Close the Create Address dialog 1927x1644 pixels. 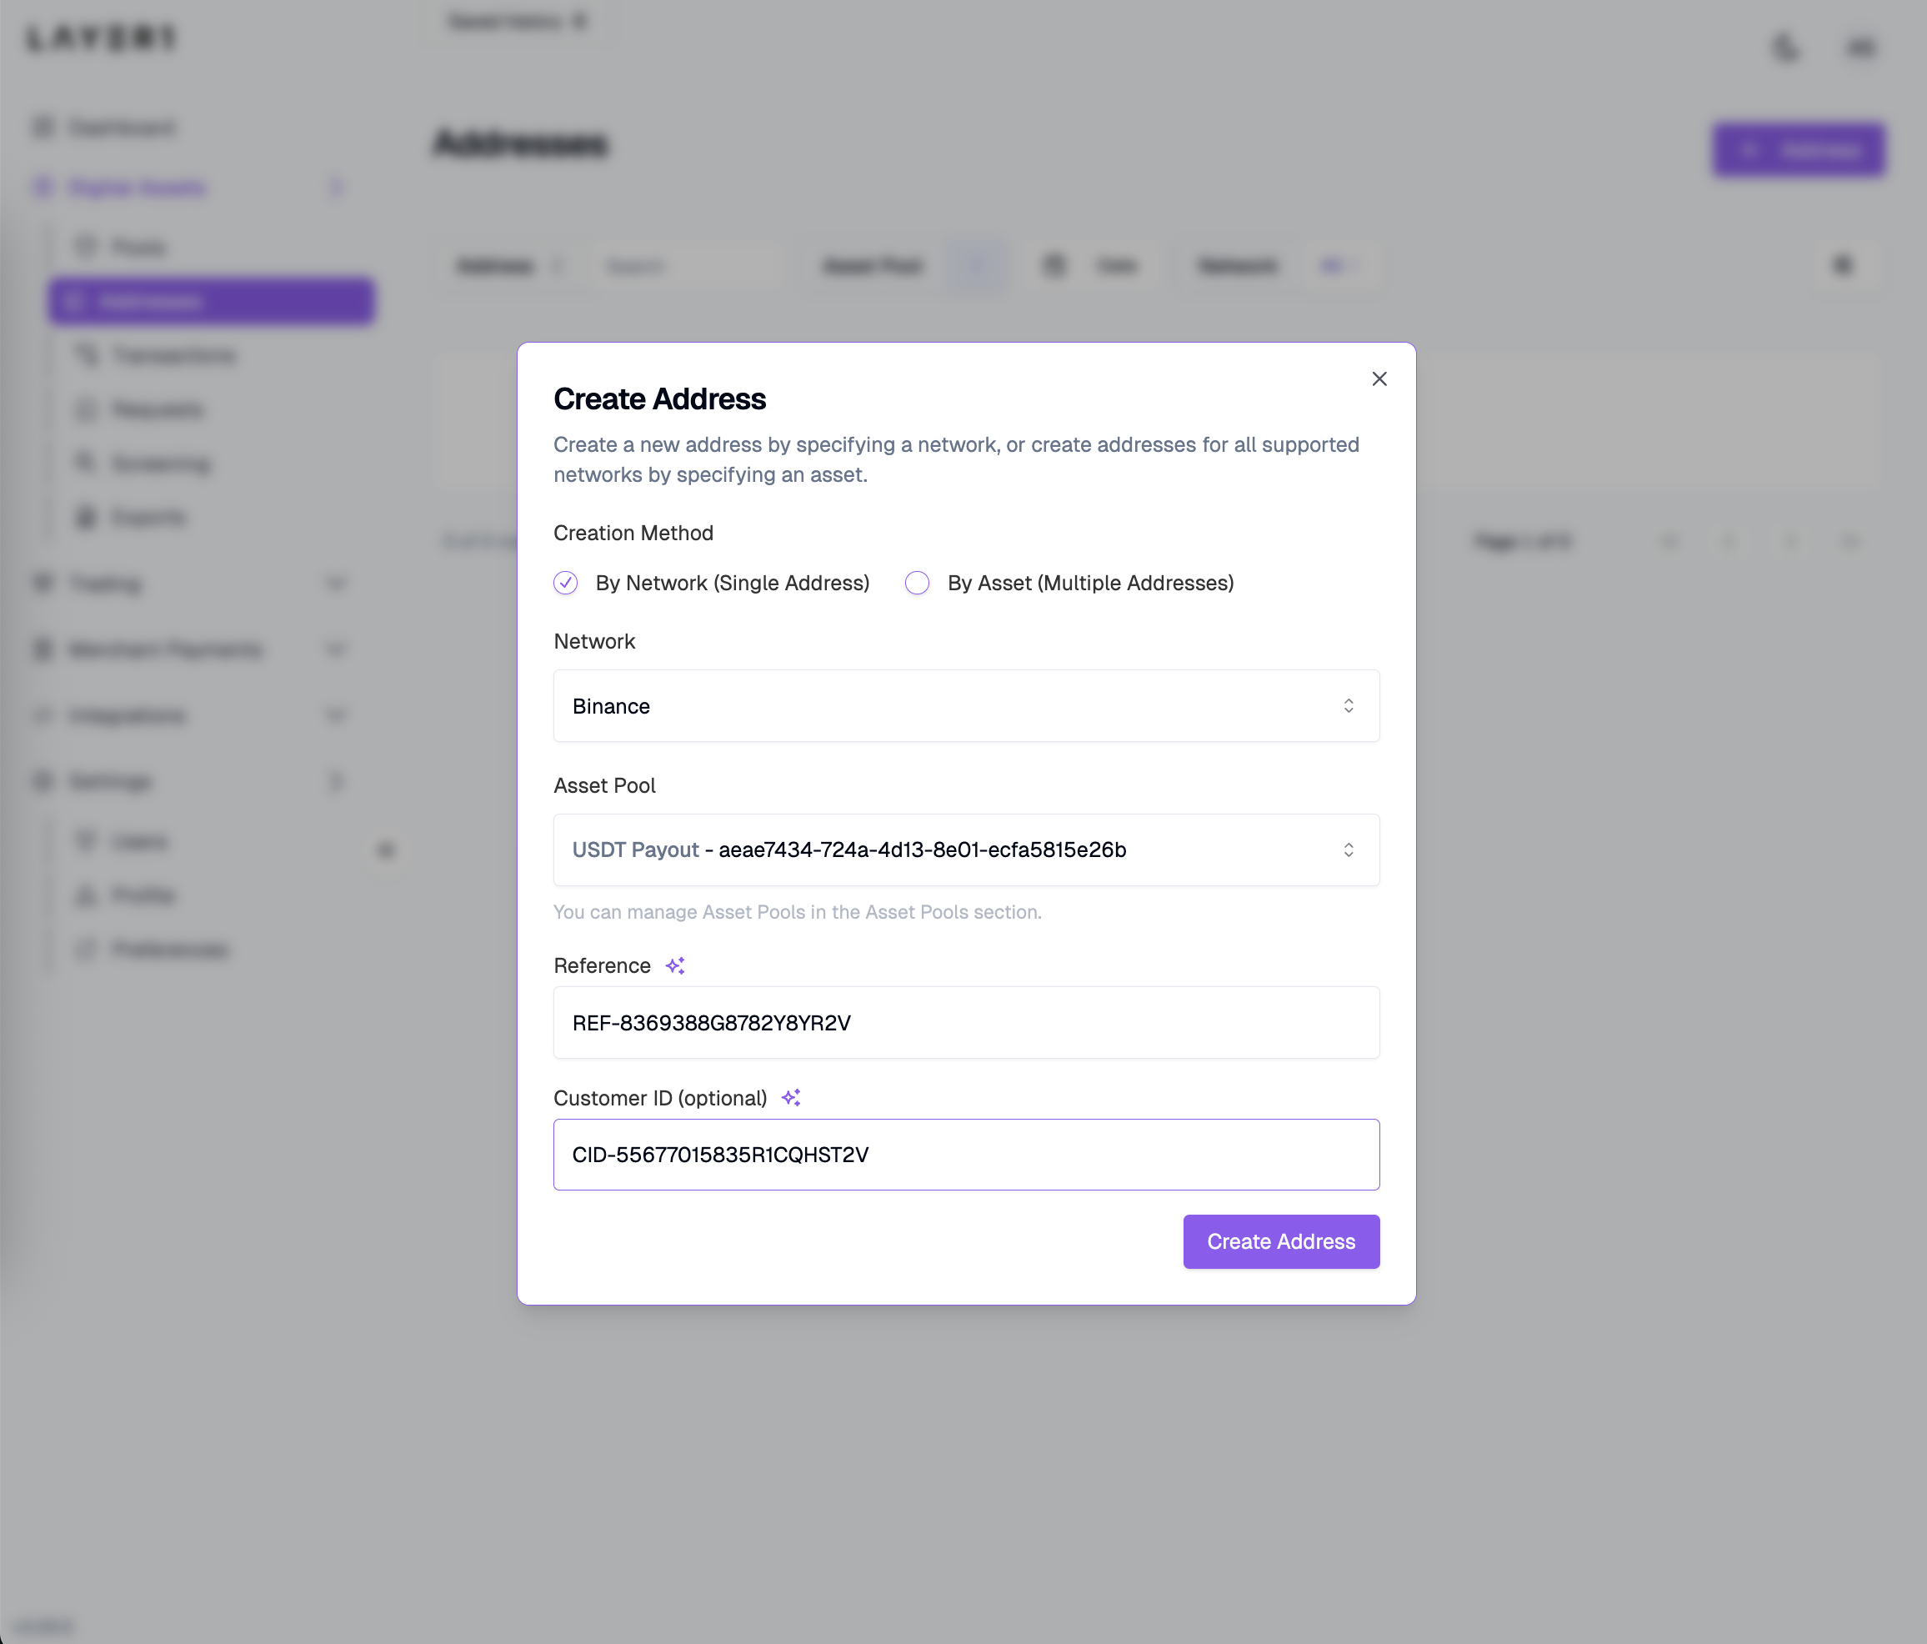point(1379,378)
